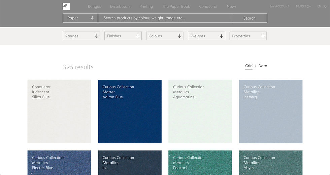
Task: Click the Search button
Action: pos(250,18)
